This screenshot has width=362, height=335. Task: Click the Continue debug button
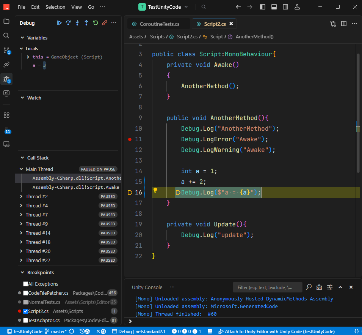[59, 23]
